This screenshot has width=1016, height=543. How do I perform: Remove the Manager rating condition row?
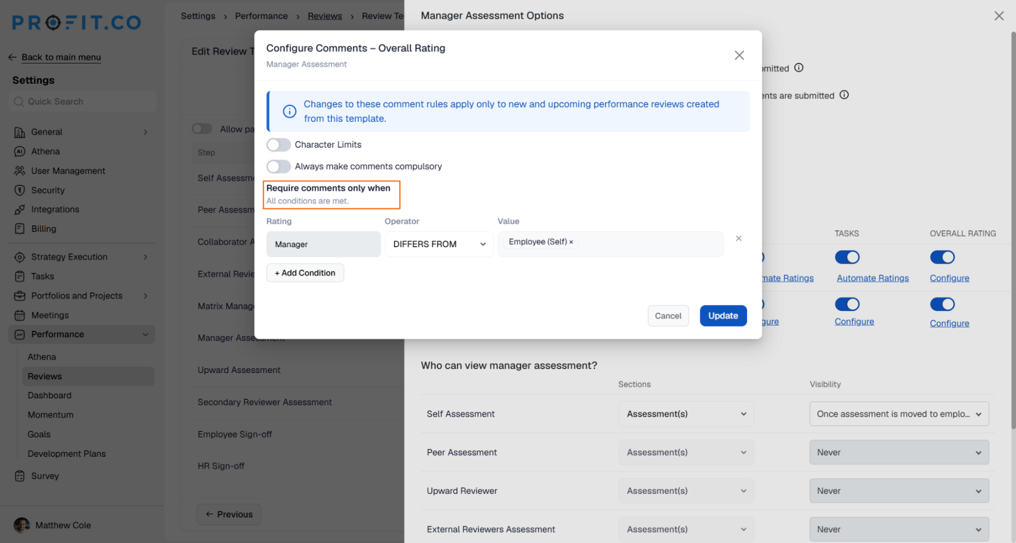(738, 239)
